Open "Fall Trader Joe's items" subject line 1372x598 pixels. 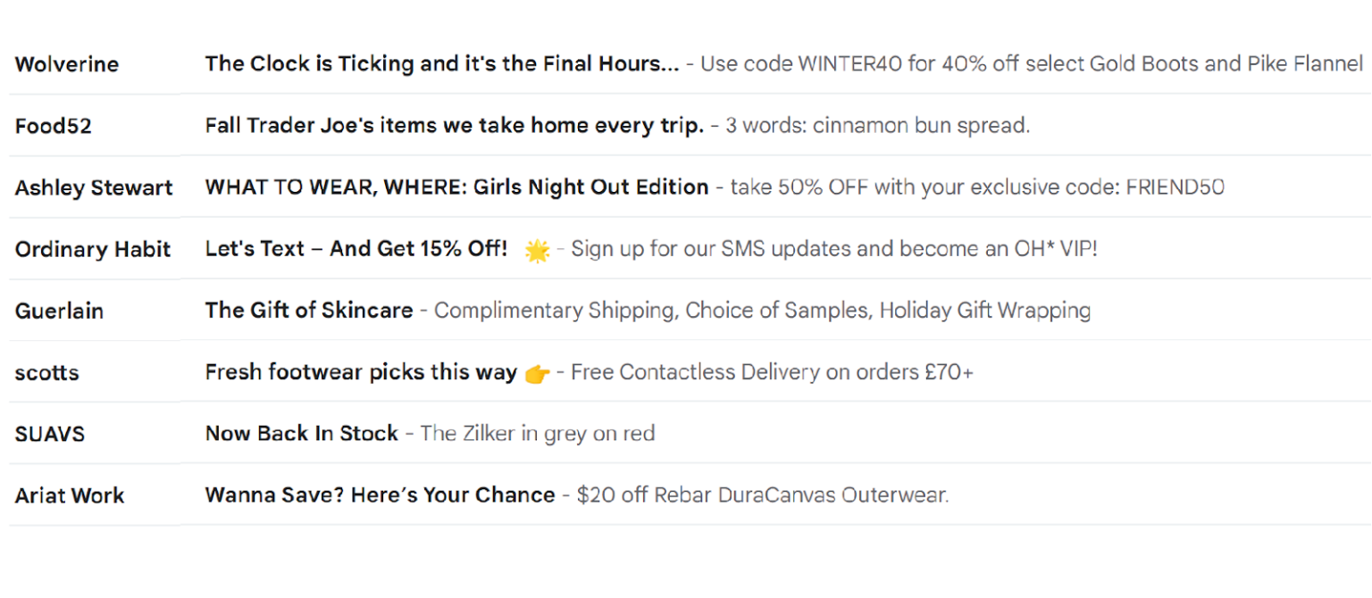(454, 126)
